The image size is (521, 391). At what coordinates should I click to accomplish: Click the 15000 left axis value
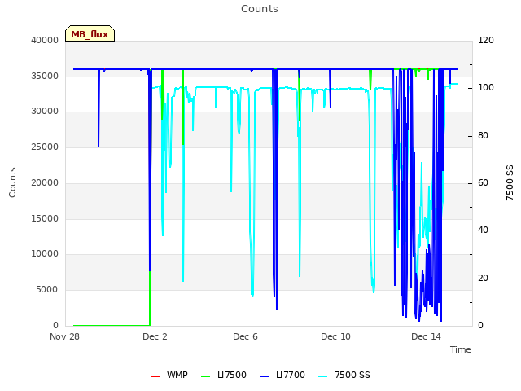45,218
